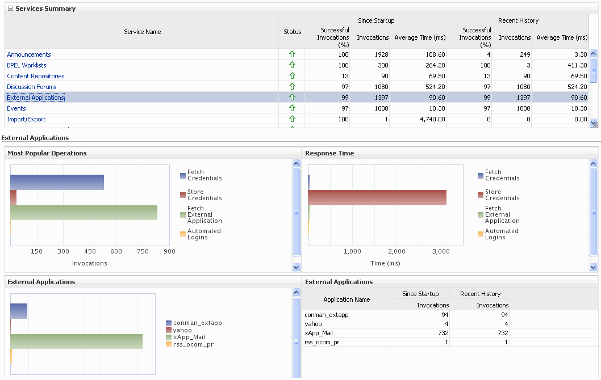Collapse the Services Summary section

(10, 8)
